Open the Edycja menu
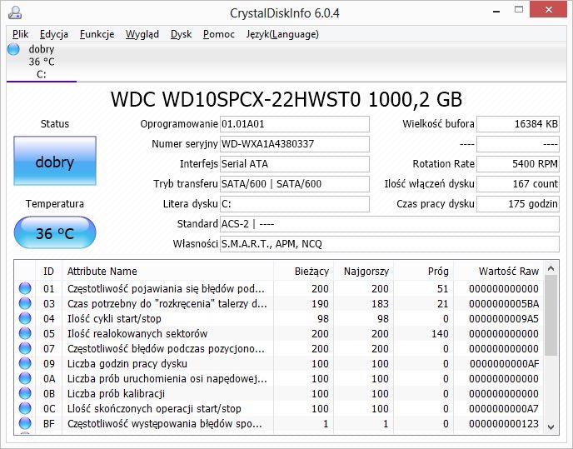This screenshot has width=573, height=449. [53, 34]
